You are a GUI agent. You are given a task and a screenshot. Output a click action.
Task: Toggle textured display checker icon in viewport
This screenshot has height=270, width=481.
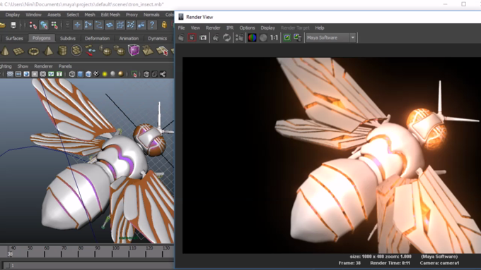click(x=96, y=74)
